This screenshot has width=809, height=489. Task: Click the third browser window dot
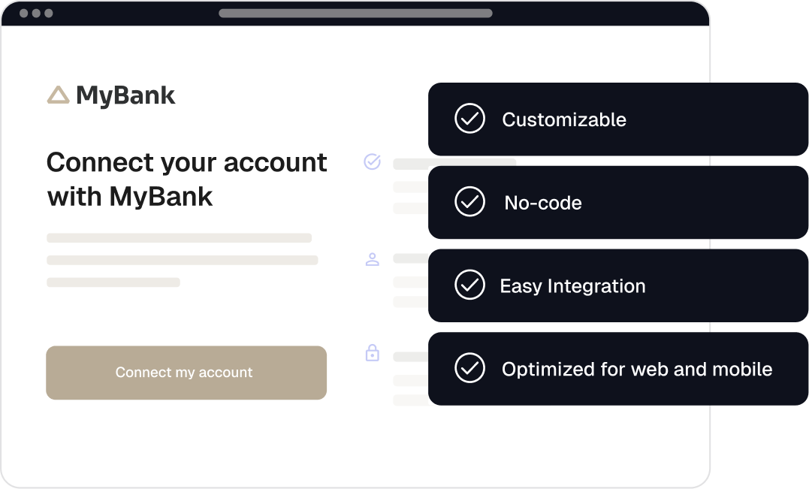tap(48, 14)
